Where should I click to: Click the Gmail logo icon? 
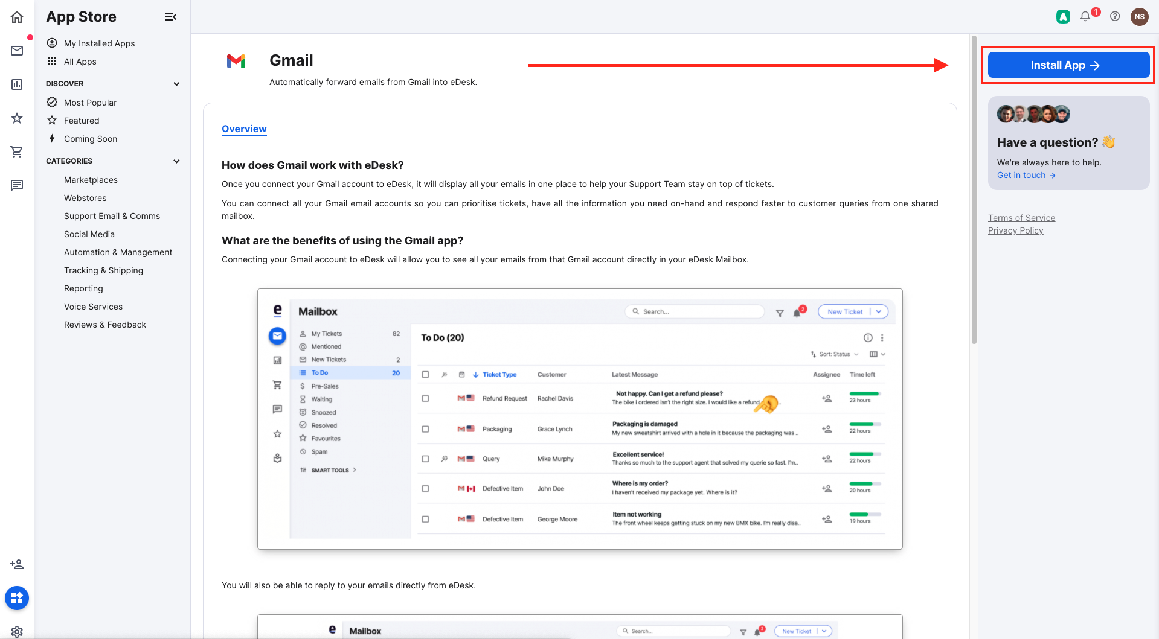point(236,61)
